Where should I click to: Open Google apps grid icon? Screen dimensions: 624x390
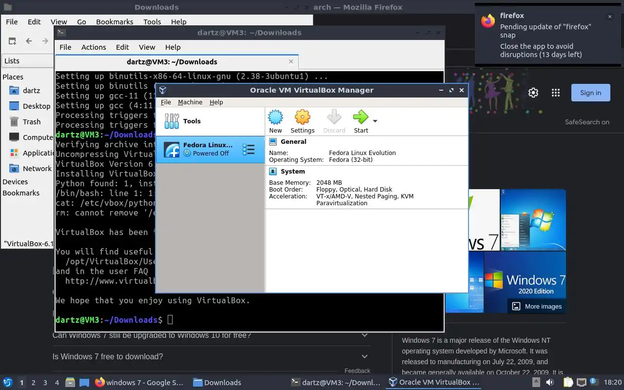coord(556,93)
